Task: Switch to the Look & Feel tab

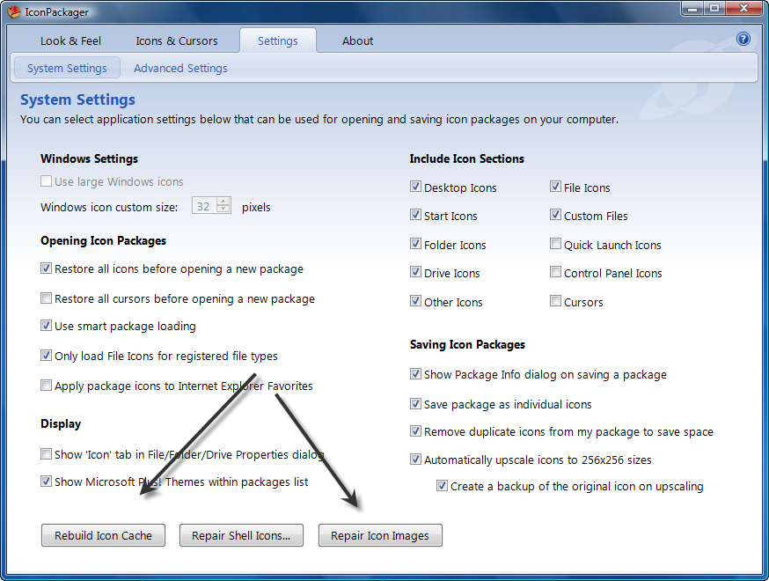Action: tap(70, 40)
